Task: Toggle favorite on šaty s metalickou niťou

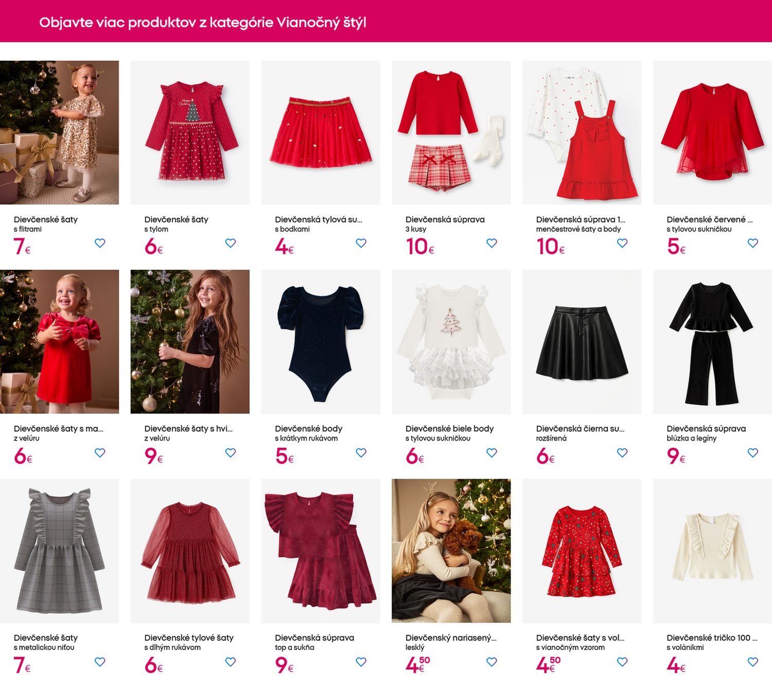Action: [100, 662]
